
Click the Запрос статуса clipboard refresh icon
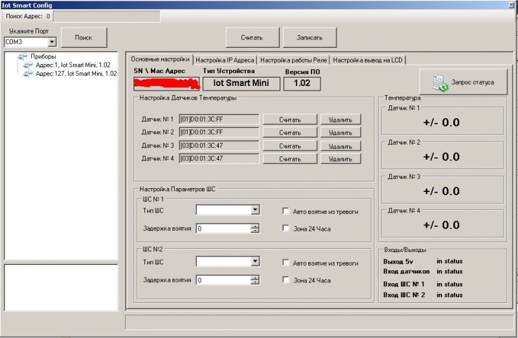(x=440, y=83)
